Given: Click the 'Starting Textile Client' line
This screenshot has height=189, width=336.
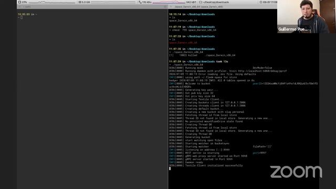Looking at the screenshot, I should [196, 99].
